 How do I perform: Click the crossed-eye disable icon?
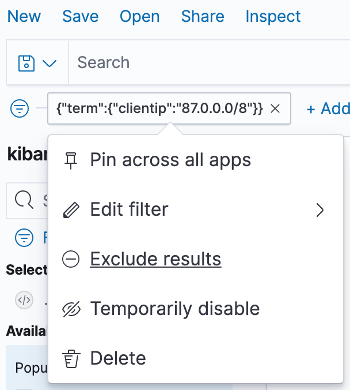coord(71,309)
